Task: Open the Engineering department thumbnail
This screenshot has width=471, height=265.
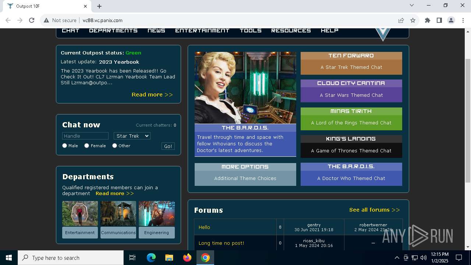Action: click(157, 213)
